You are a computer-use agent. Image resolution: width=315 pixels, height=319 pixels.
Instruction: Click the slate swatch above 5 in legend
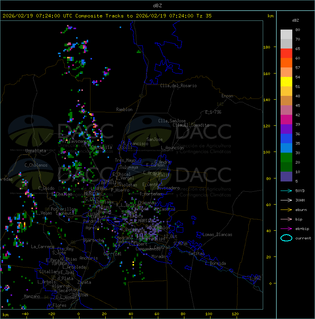point(286,177)
